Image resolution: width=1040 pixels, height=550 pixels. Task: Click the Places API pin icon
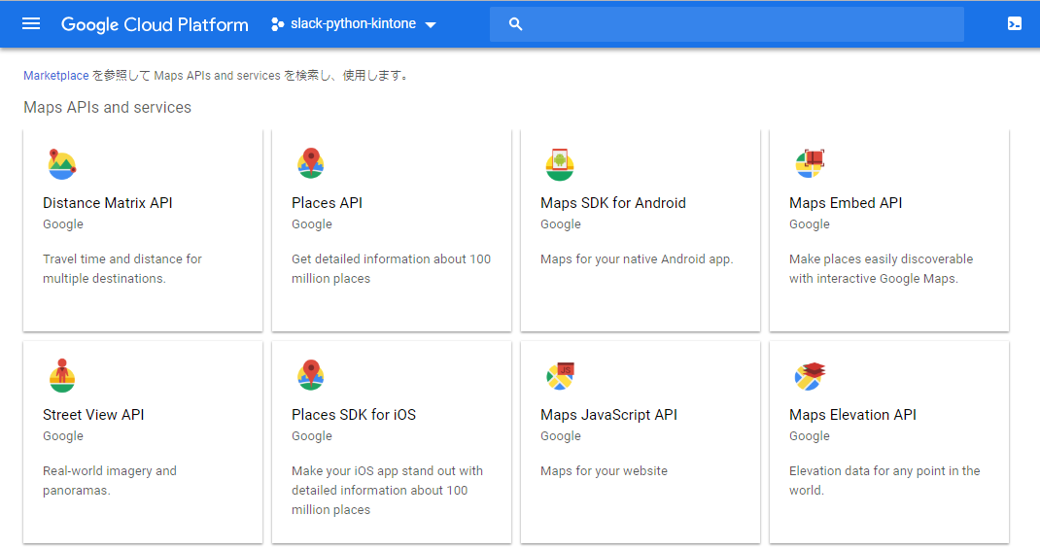(310, 163)
